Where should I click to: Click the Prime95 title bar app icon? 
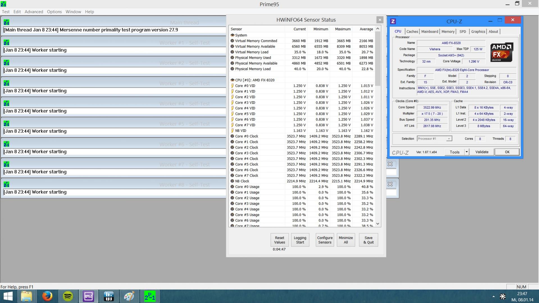click(x=3, y=4)
